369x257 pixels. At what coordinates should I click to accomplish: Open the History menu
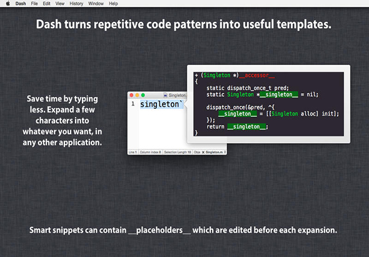76,4
